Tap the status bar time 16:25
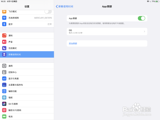 click(x=3, y=1)
